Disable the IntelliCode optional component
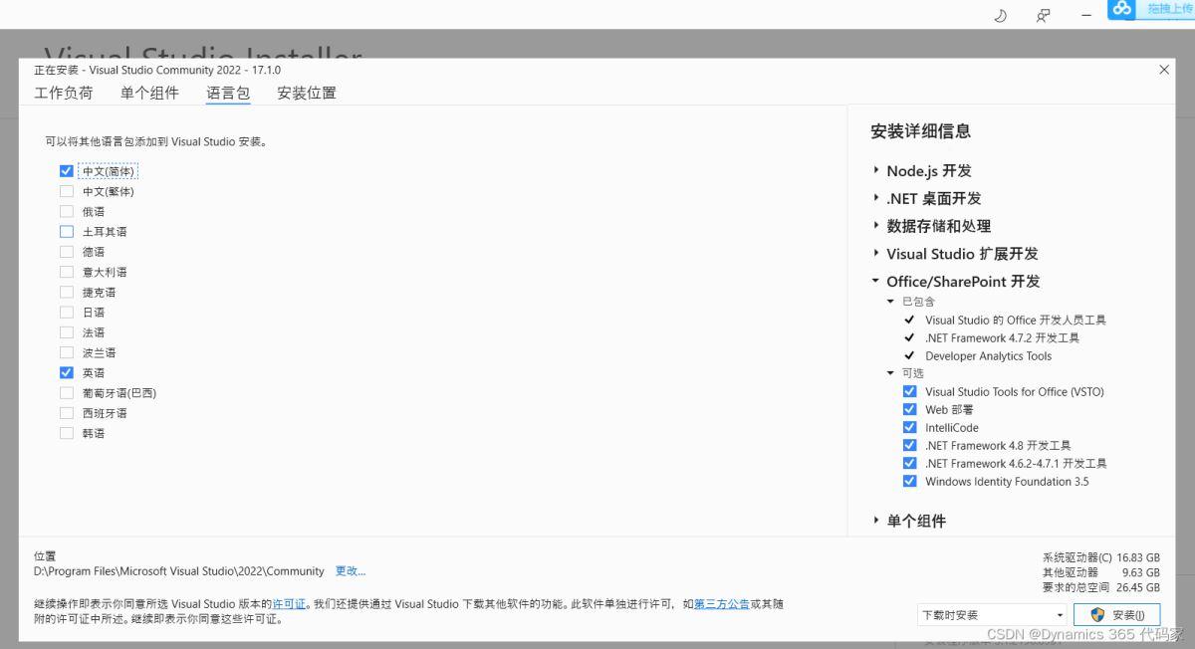The height and width of the screenshot is (649, 1195). point(909,427)
